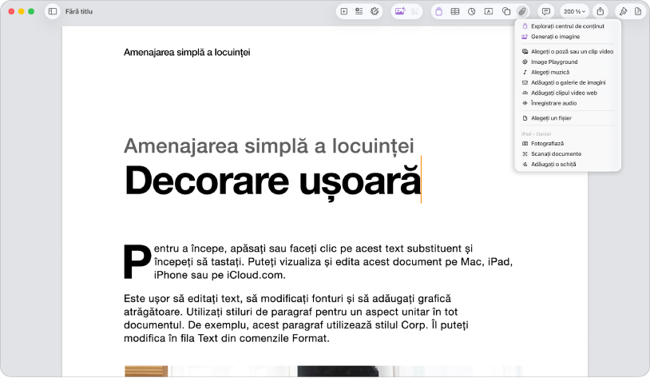The width and height of the screenshot is (650, 378).
Task: Click the dimmed dotted-grid toolbar icon
Action: coord(415,12)
